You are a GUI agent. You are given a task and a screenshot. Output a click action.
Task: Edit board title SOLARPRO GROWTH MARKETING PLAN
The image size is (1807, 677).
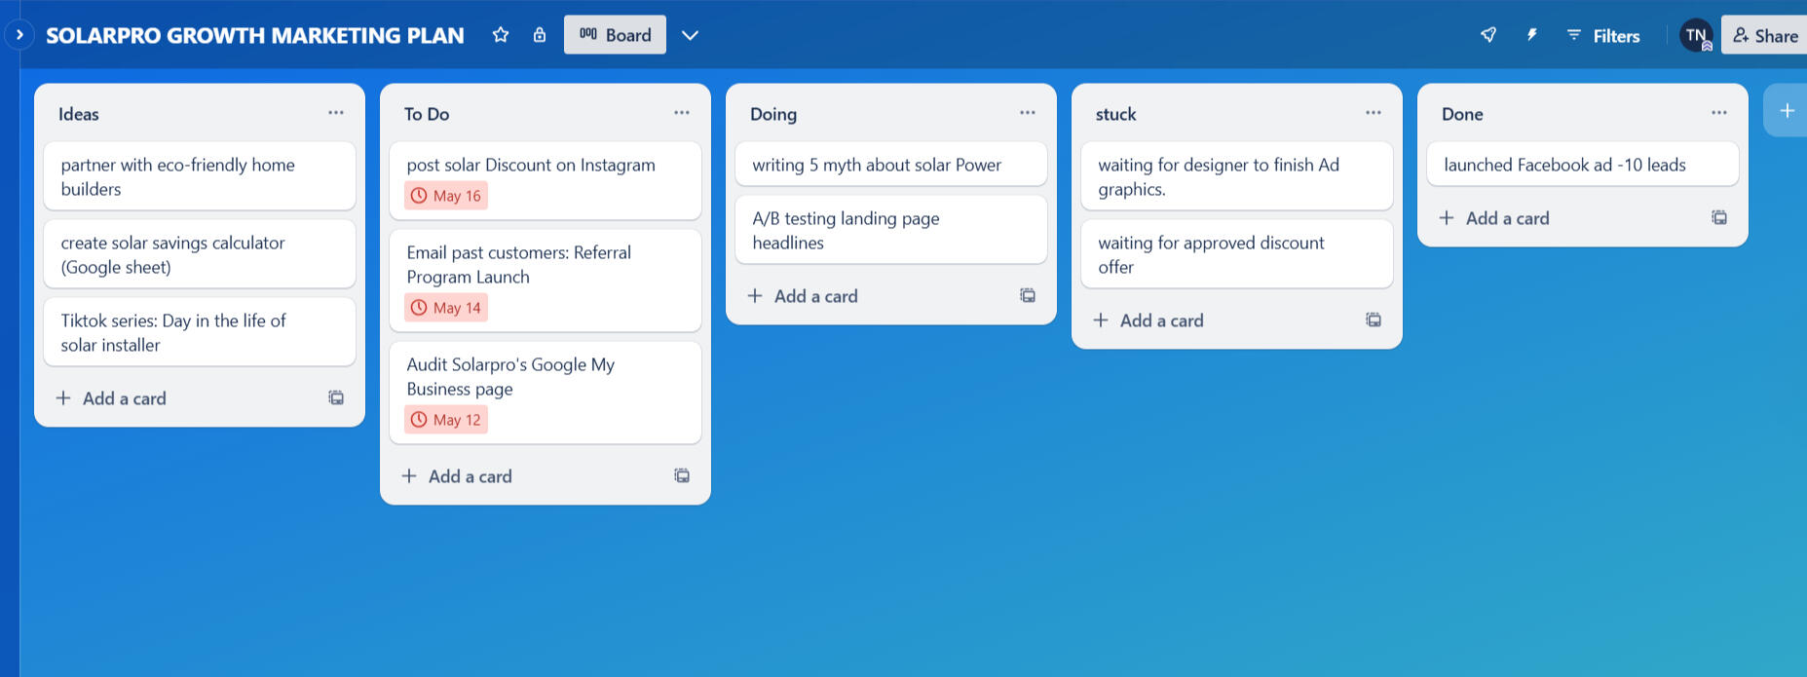[255, 35]
